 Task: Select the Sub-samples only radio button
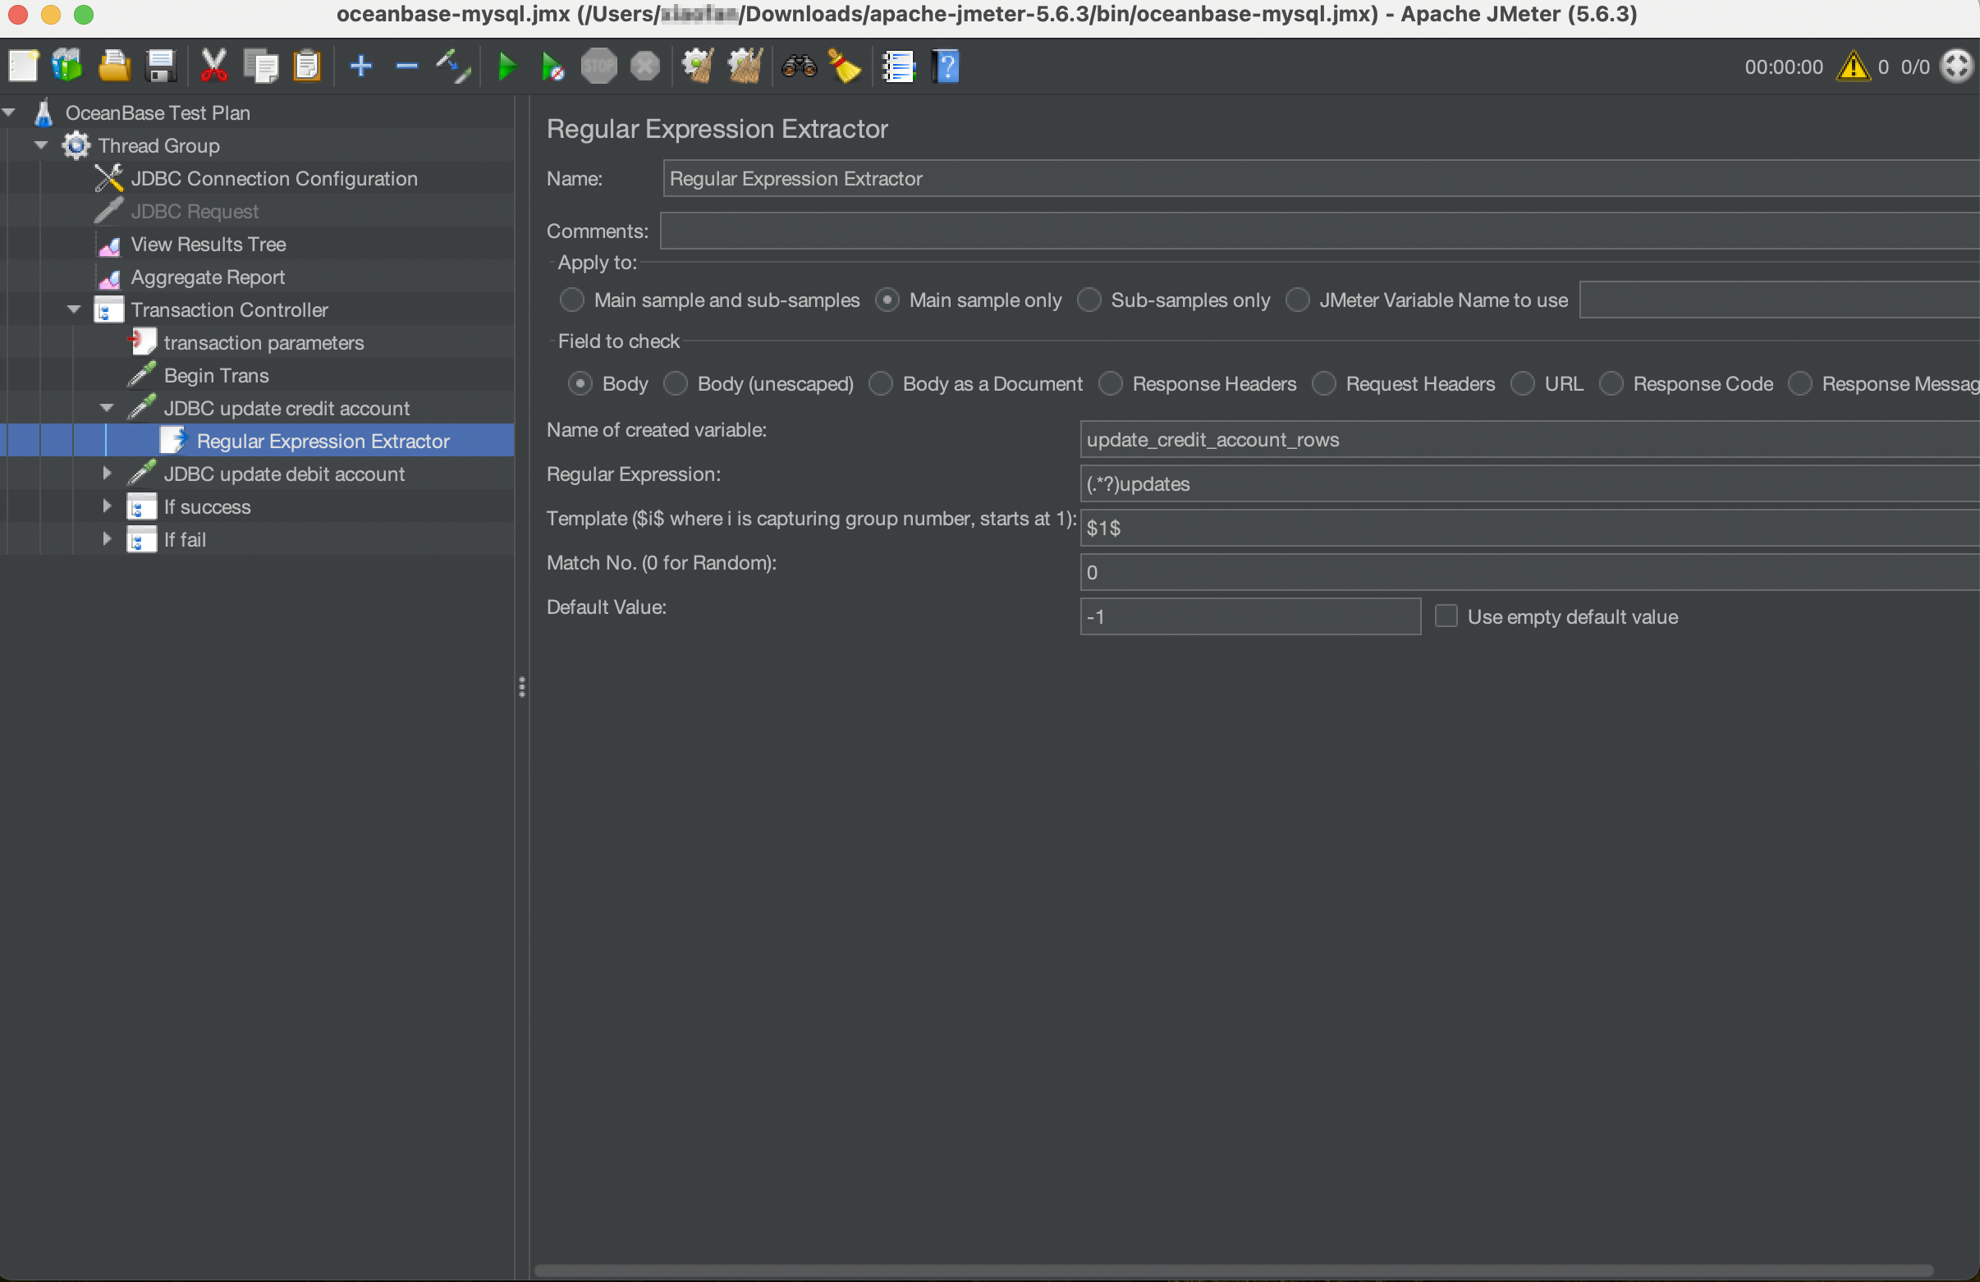point(1089,300)
